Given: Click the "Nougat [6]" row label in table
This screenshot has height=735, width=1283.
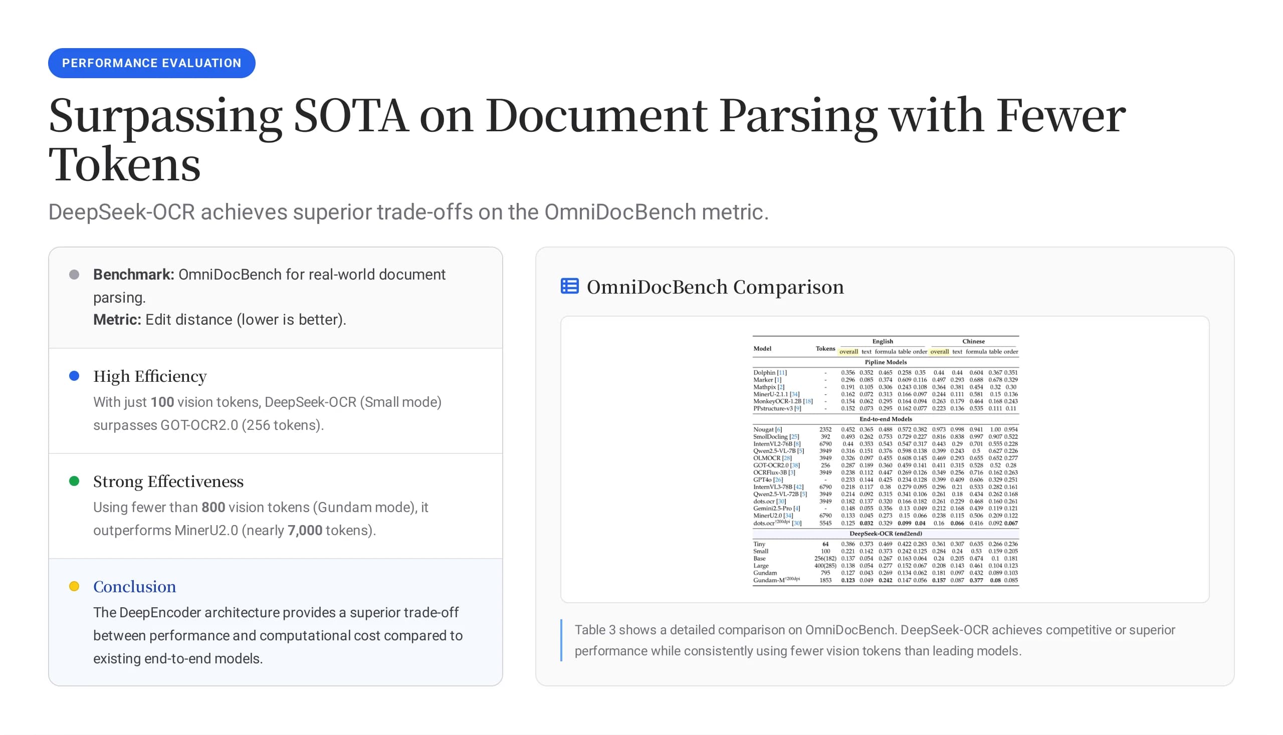Looking at the screenshot, I should pos(767,429).
